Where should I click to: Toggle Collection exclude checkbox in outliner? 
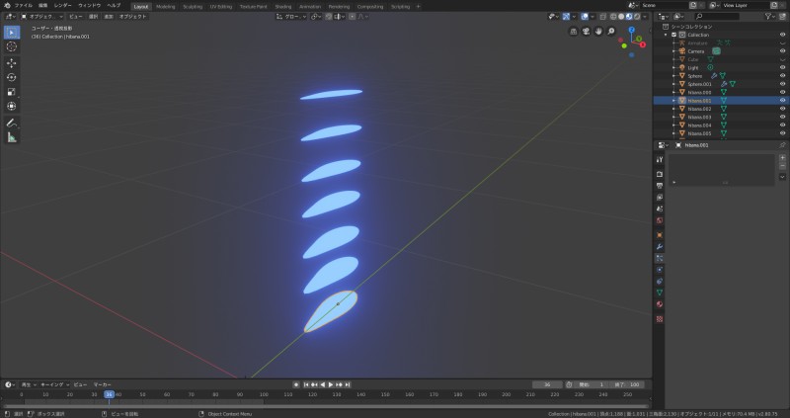coord(674,35)
